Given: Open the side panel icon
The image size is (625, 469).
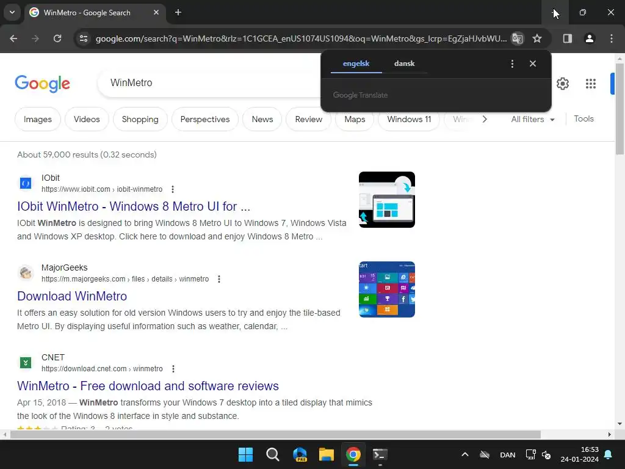Looking at the screenshot, I should click(x=567, y=38).
